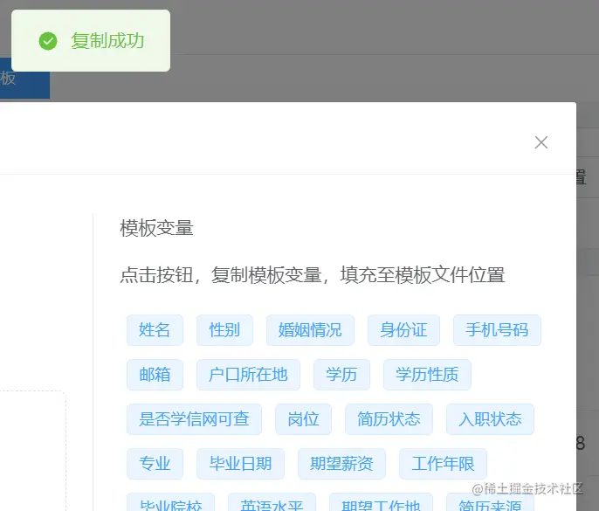
Task: Copy the 期望工作地 variable tag
Action: coord(381,502)
